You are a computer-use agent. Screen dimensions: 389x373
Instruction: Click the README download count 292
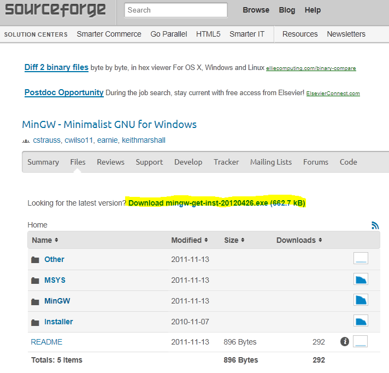pos(319,342)
